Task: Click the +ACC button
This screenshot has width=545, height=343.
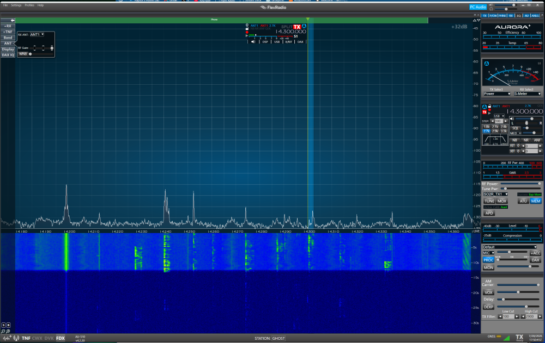Action: pos(535,253)
